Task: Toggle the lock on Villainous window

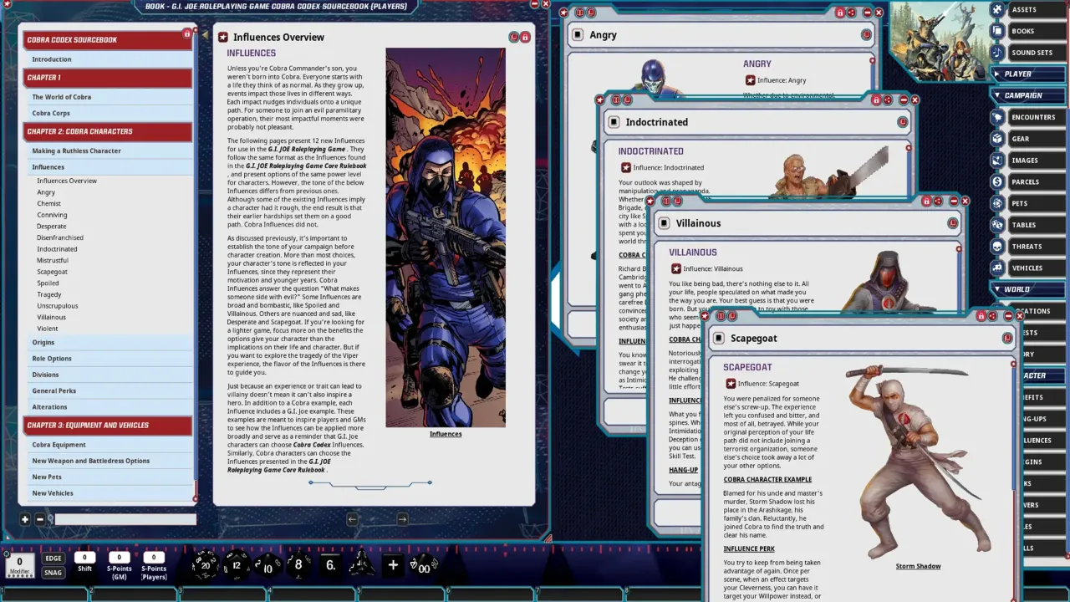Action: coord(925,202)
